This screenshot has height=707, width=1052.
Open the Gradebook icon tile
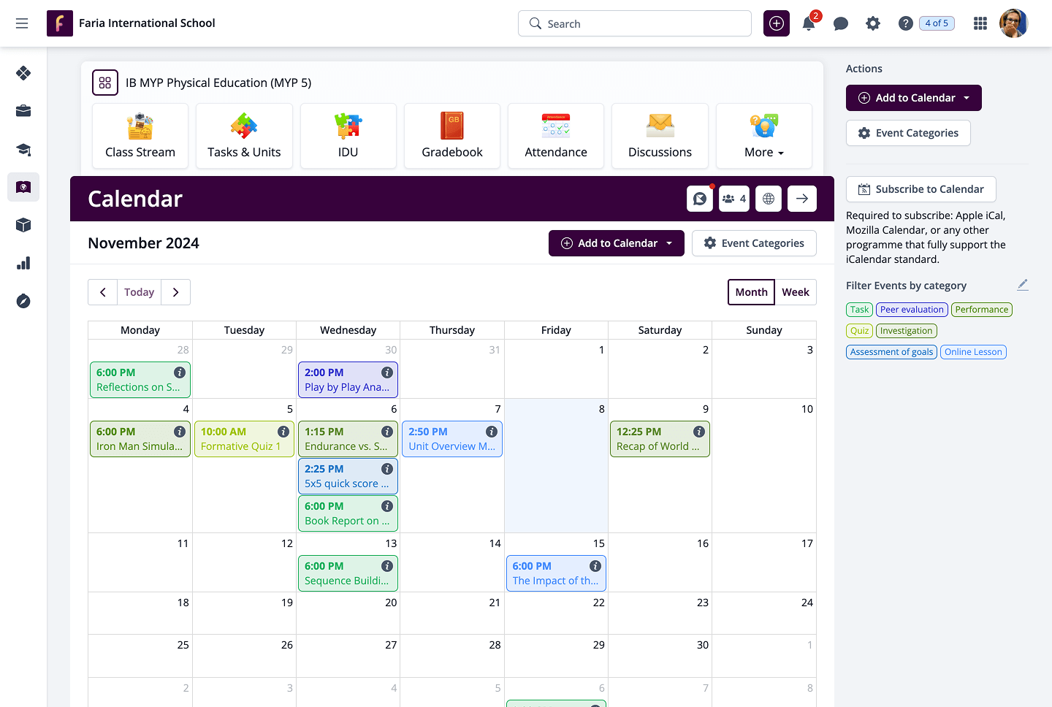451,136
